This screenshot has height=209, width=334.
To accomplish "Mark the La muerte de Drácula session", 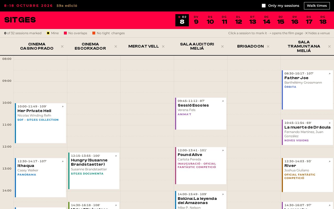I will (307, 132).
